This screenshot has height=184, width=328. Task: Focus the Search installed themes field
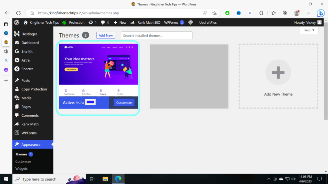tap(157, 35)
